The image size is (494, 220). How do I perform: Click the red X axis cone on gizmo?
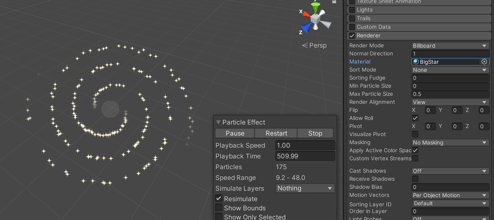pyautogui.click(x=307, y=14)
